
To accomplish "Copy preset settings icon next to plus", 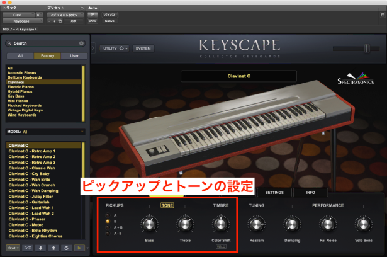I will pyautogui.click(x=60, y=21).
